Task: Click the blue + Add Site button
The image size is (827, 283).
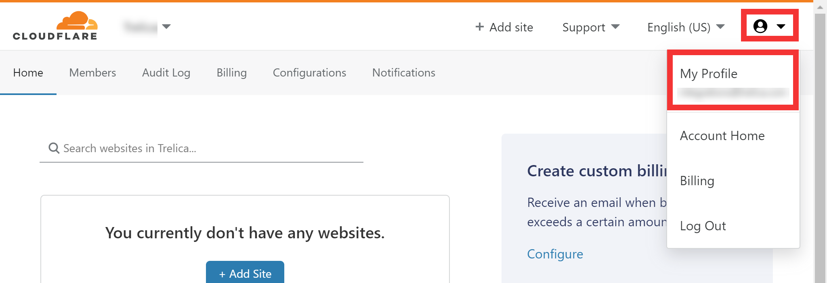Action: coord(245,273)
